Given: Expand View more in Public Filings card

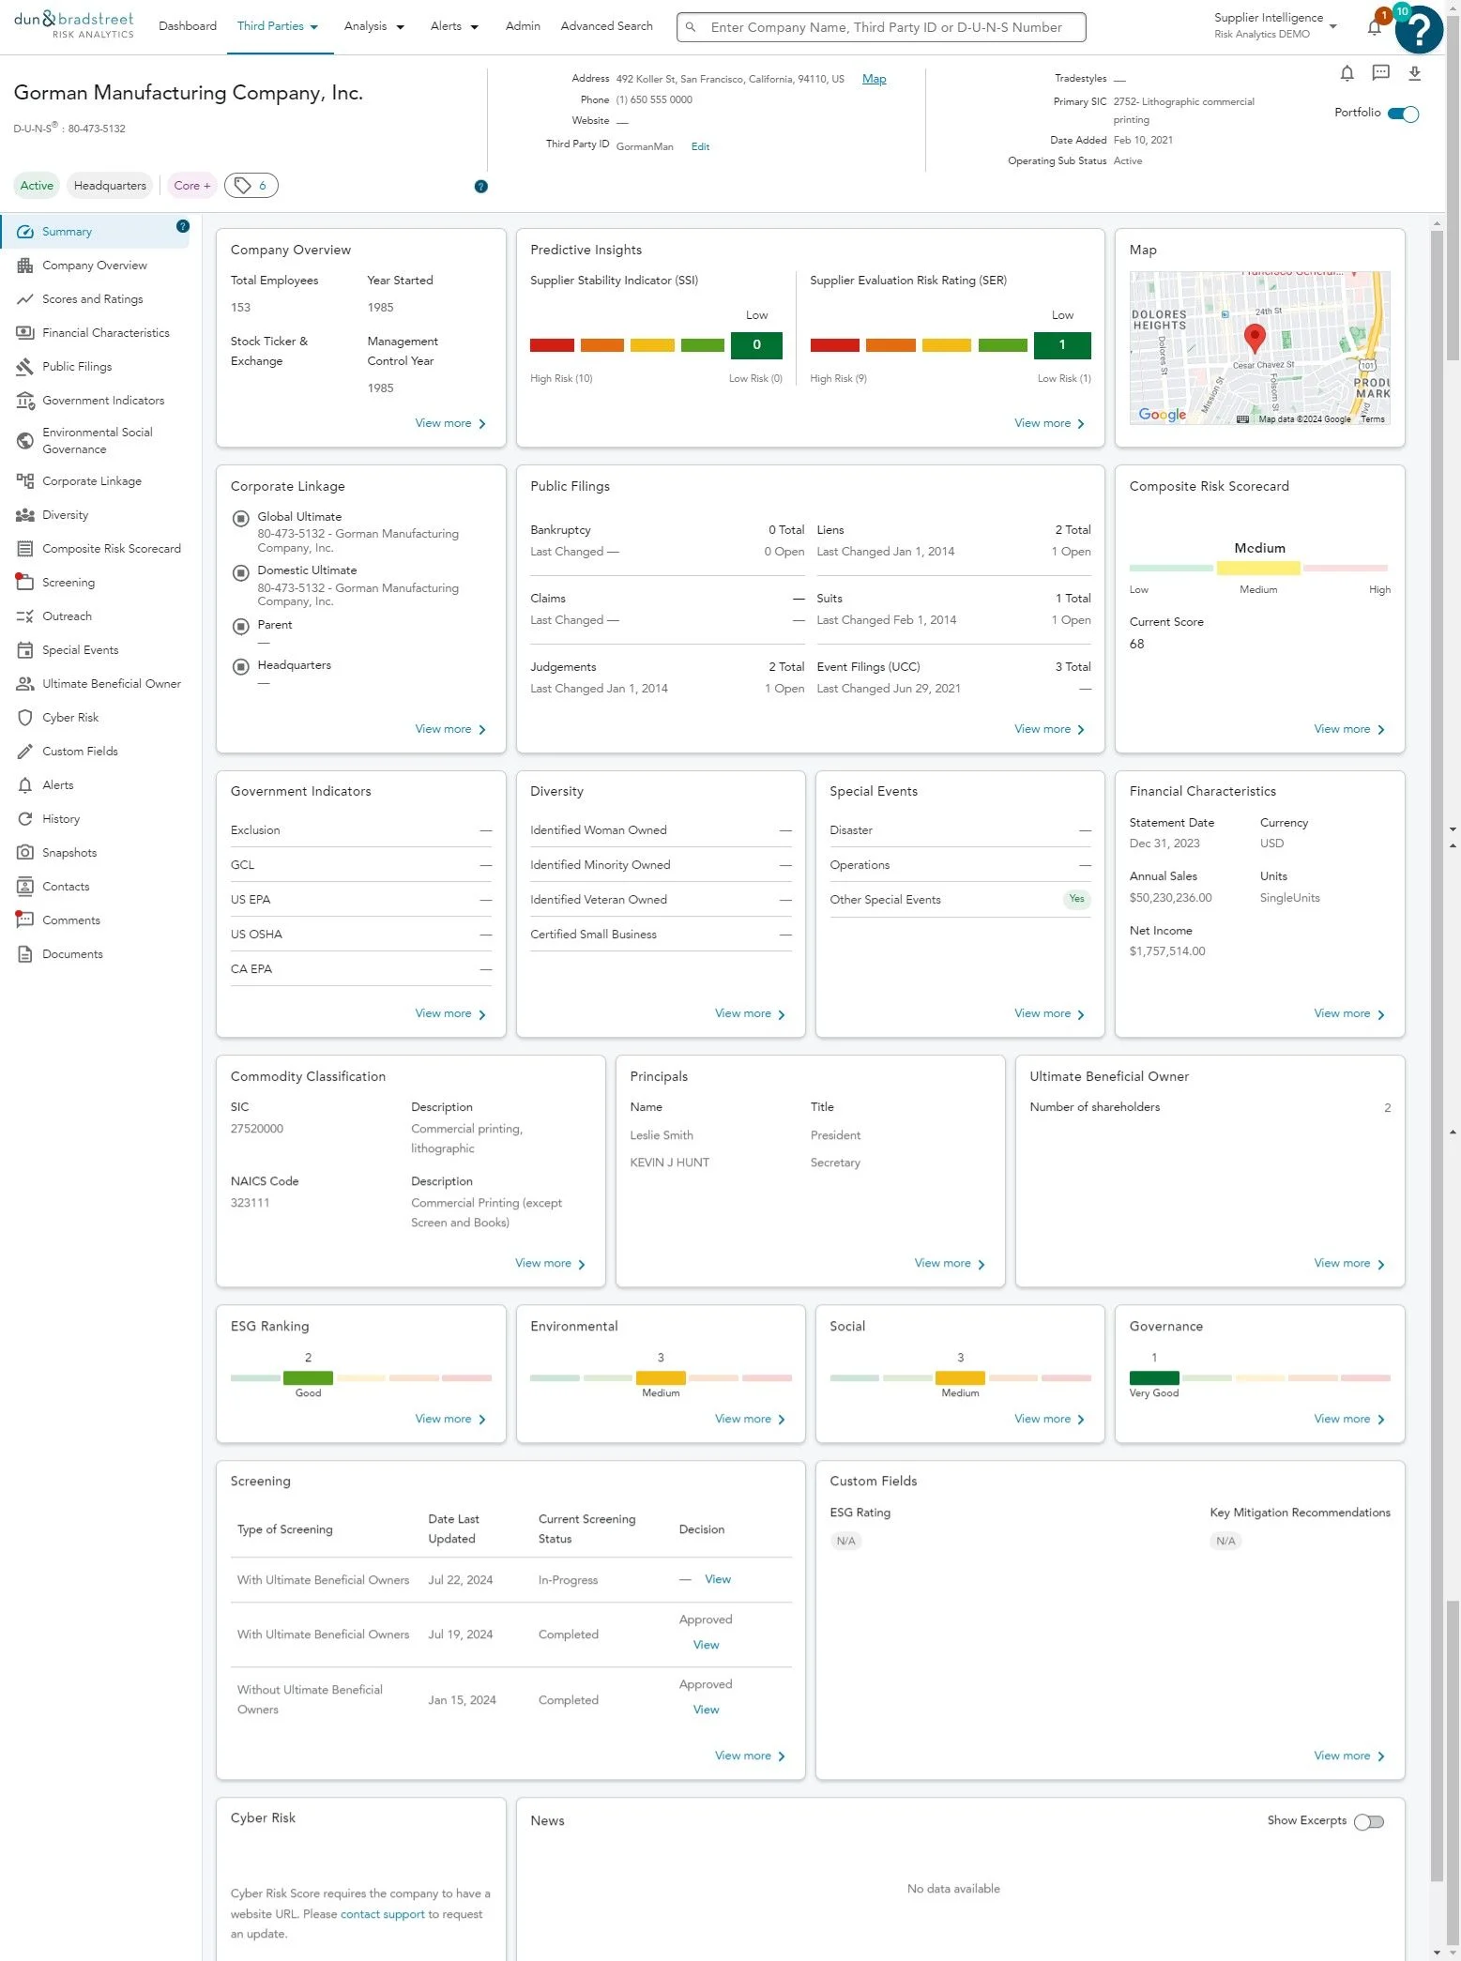Looking at the screenshot, I should pyautogui.click(x=1049, y=730).
